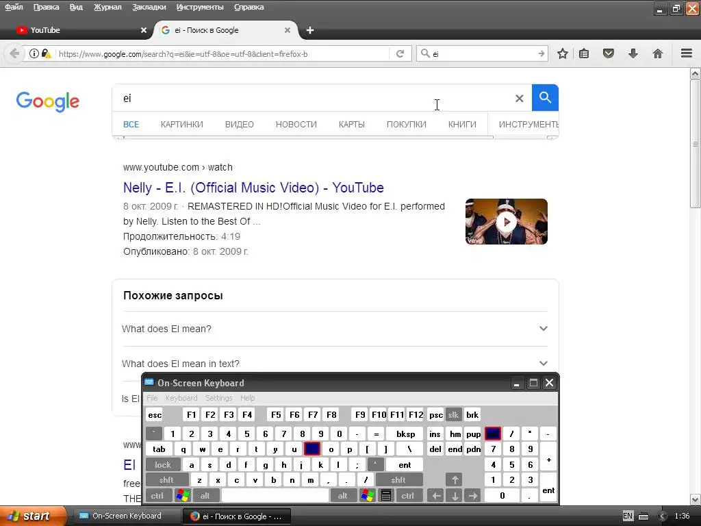Click the Firefox back arrow button

coord(14,53)
